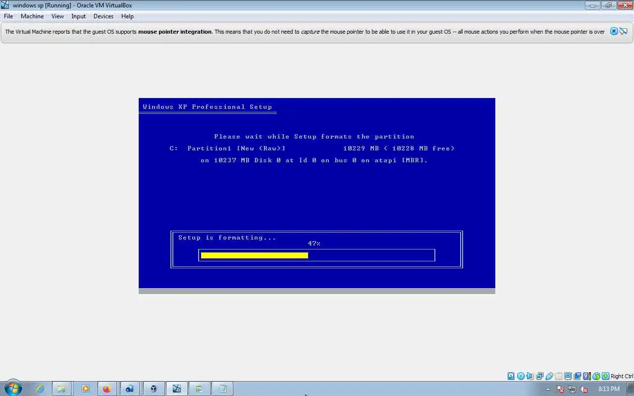The height and width of the screenshot is (396, 634).
Task: Open the green stacked-windows taskbar app
Action: coord(200,389)
